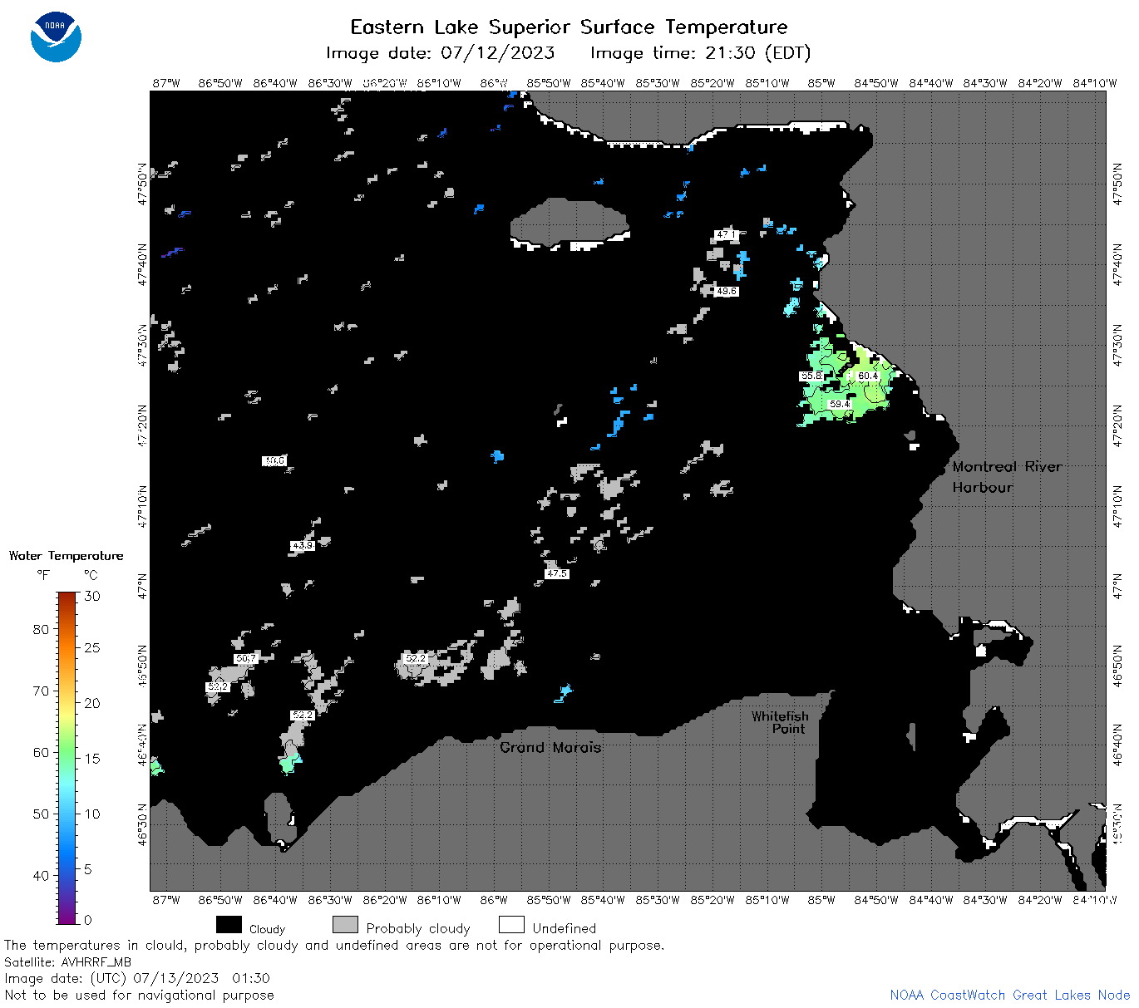This screenshot has height=1008, width=1139.
Task: Click the Image date 07/12/2023 text
Action: point(440,53)
